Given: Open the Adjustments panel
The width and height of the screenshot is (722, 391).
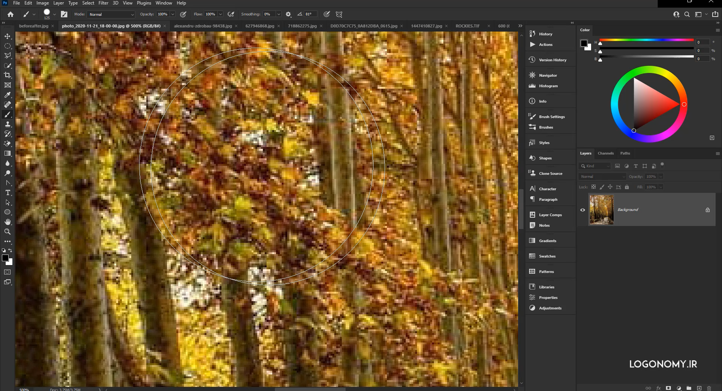Looking at the screenshot, I should click(x=550, y=308).
